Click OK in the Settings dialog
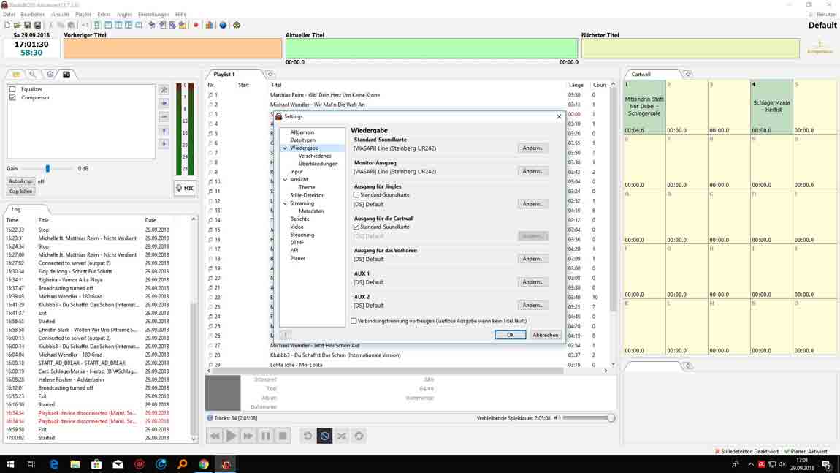This screenshot has width=840, height=473. pyautogui.click(x=510, y=335)
